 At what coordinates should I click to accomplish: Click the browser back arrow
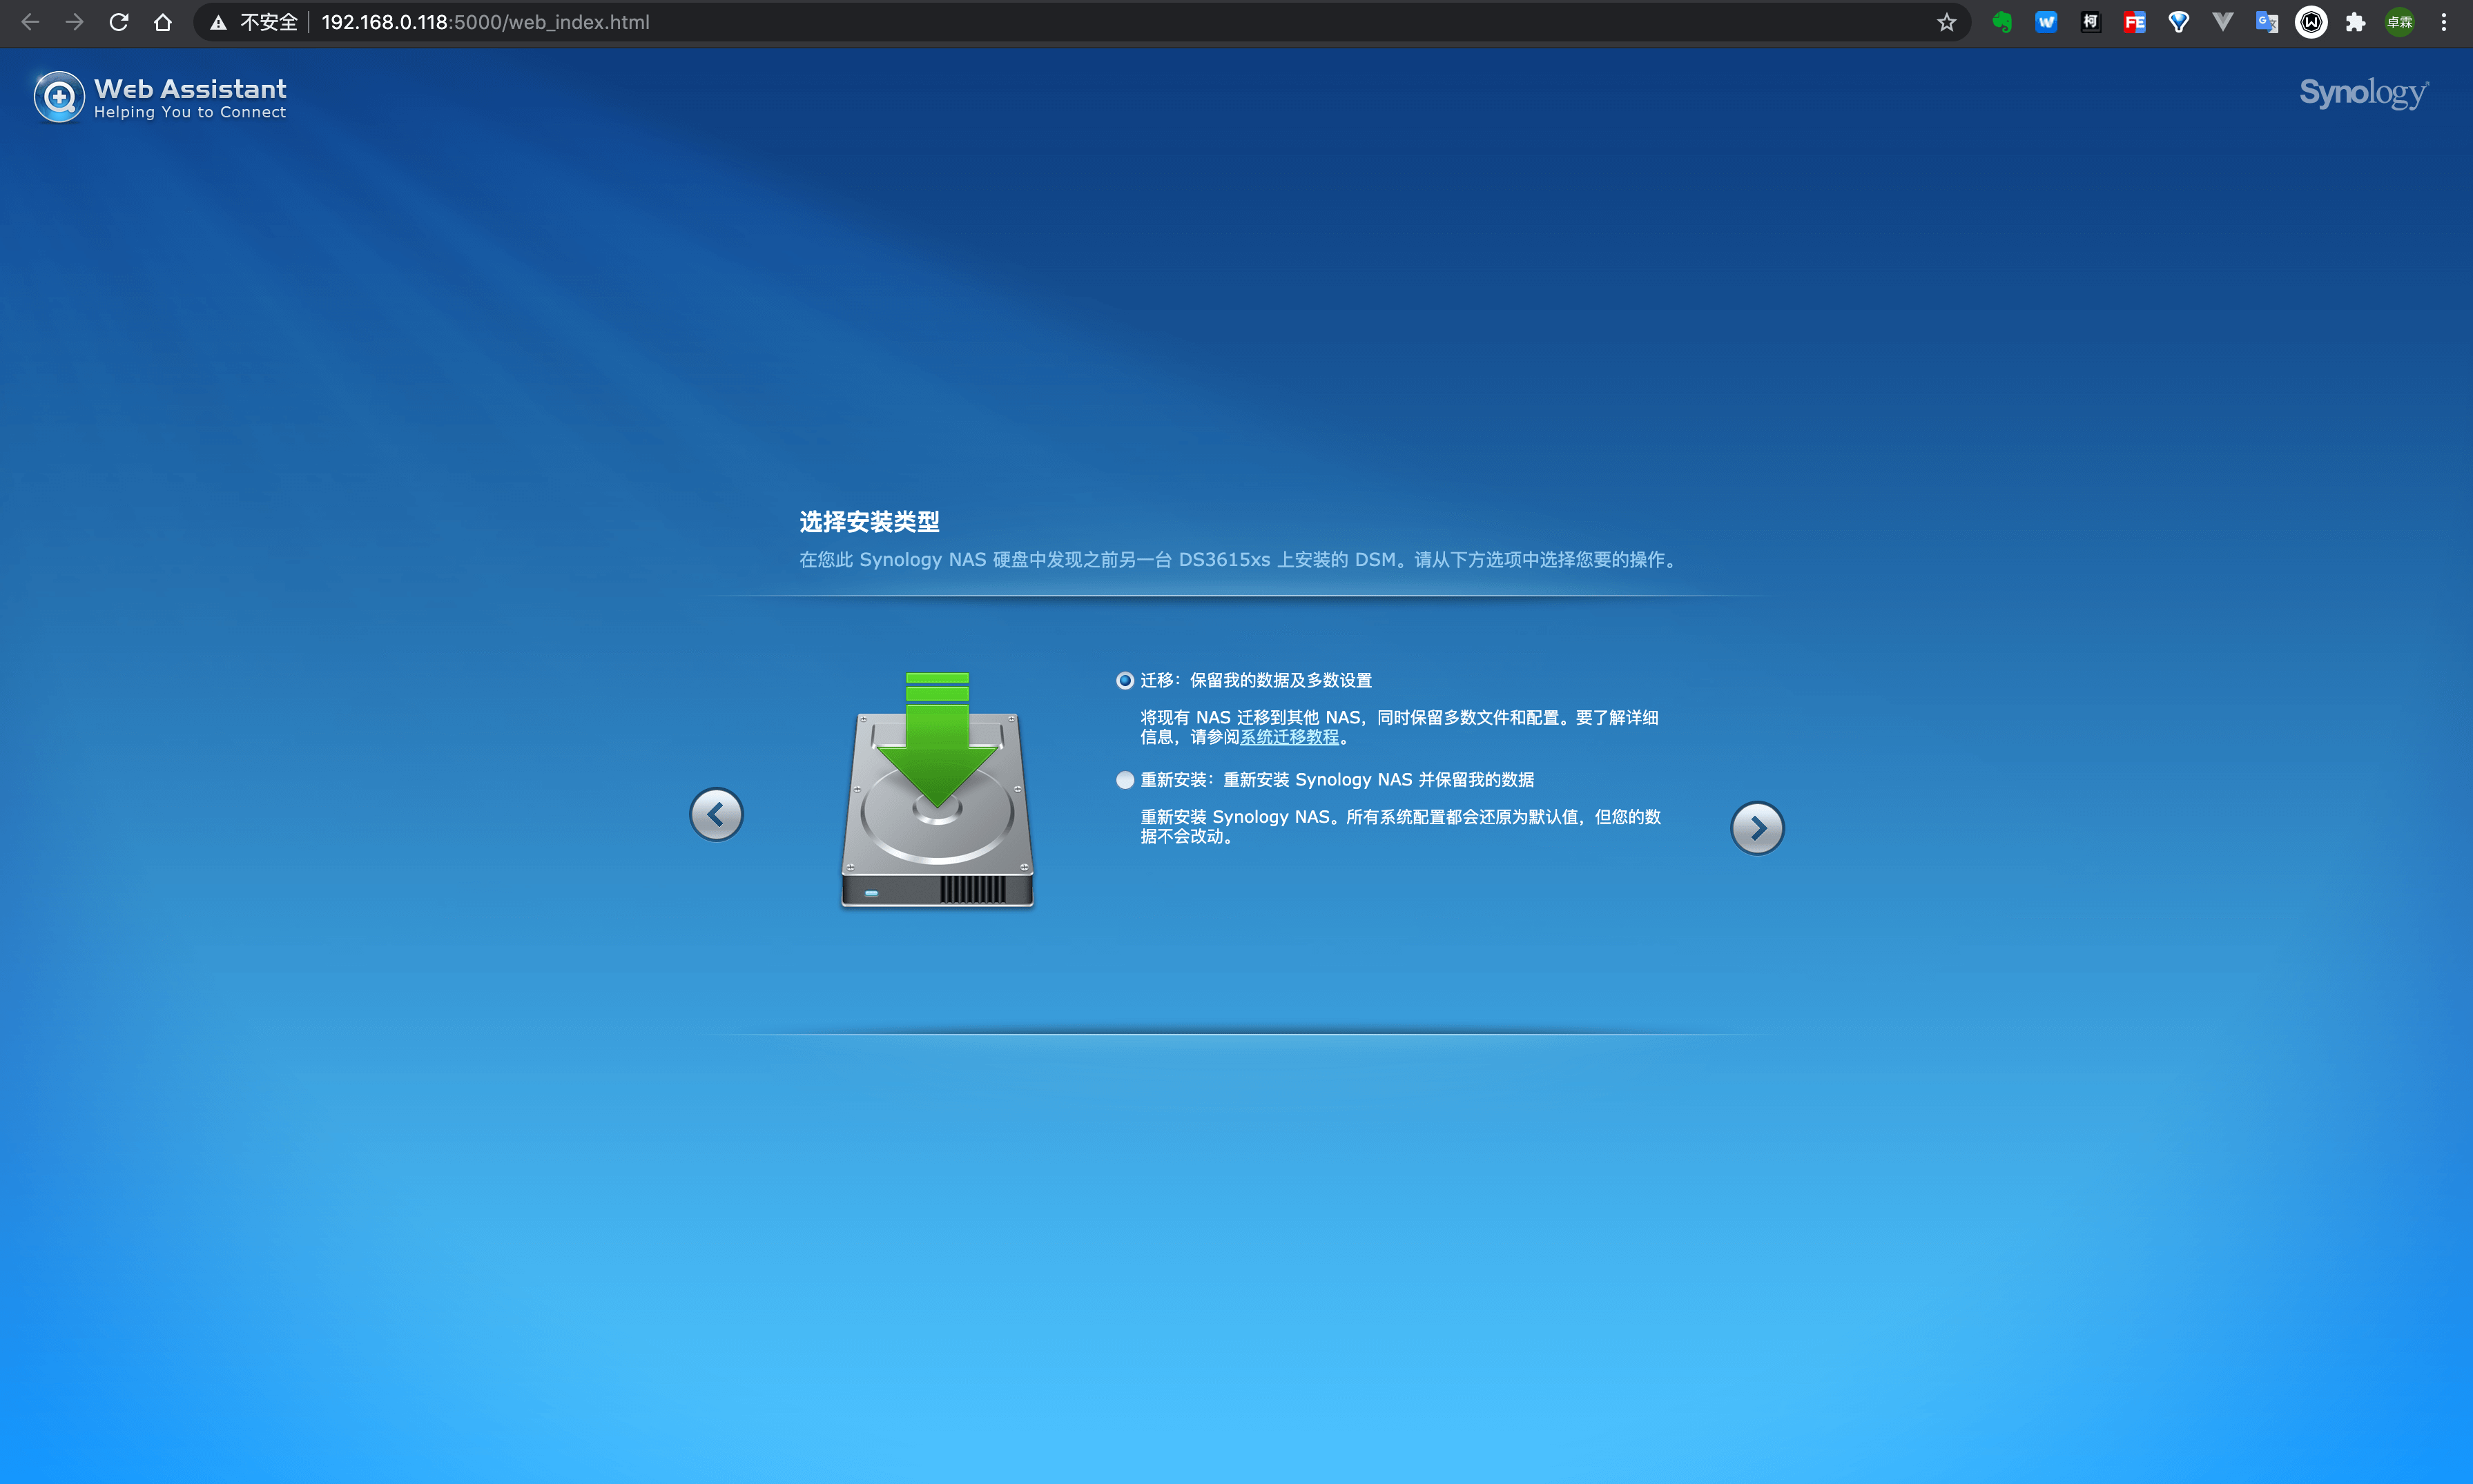pyautogui.click(x=30, y=22)
